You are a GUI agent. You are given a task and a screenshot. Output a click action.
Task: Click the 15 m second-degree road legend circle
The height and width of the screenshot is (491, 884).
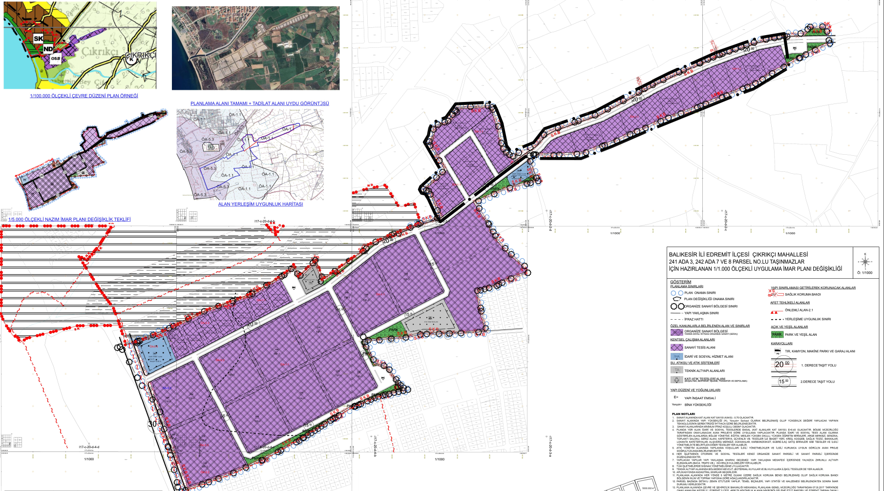click(x=783, y=381)
